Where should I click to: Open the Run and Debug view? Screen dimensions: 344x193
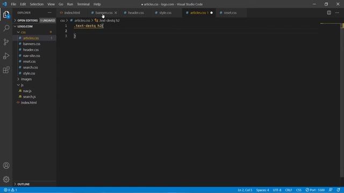coord(6,56)
